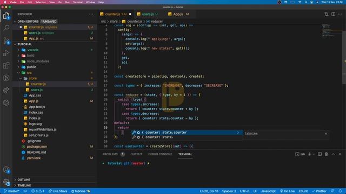
Task: Click the feedback icon in status bar
Action: pos(332,191)
